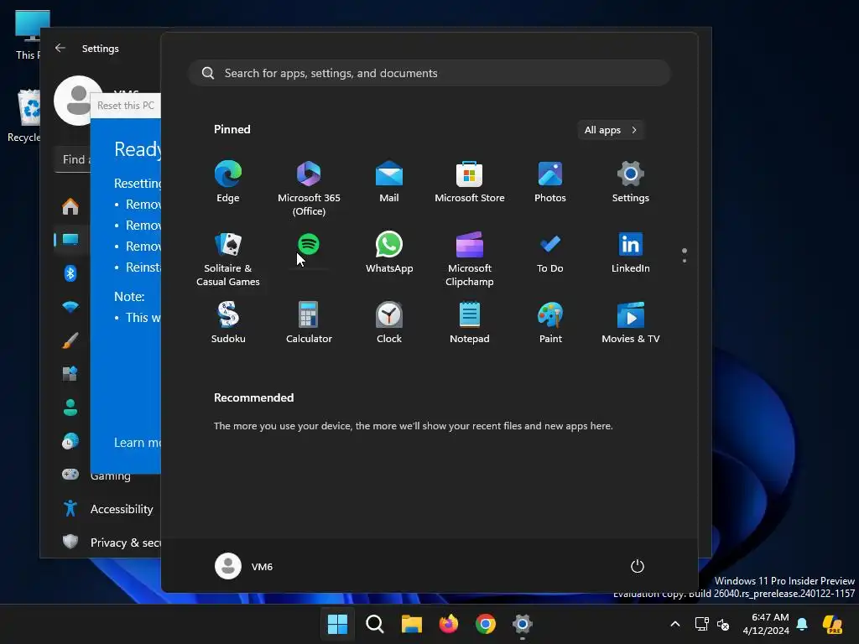This screenshot has width=859, height=644.
Task: Open Copilot preview taskbar icon
Action: click(833, 624)
